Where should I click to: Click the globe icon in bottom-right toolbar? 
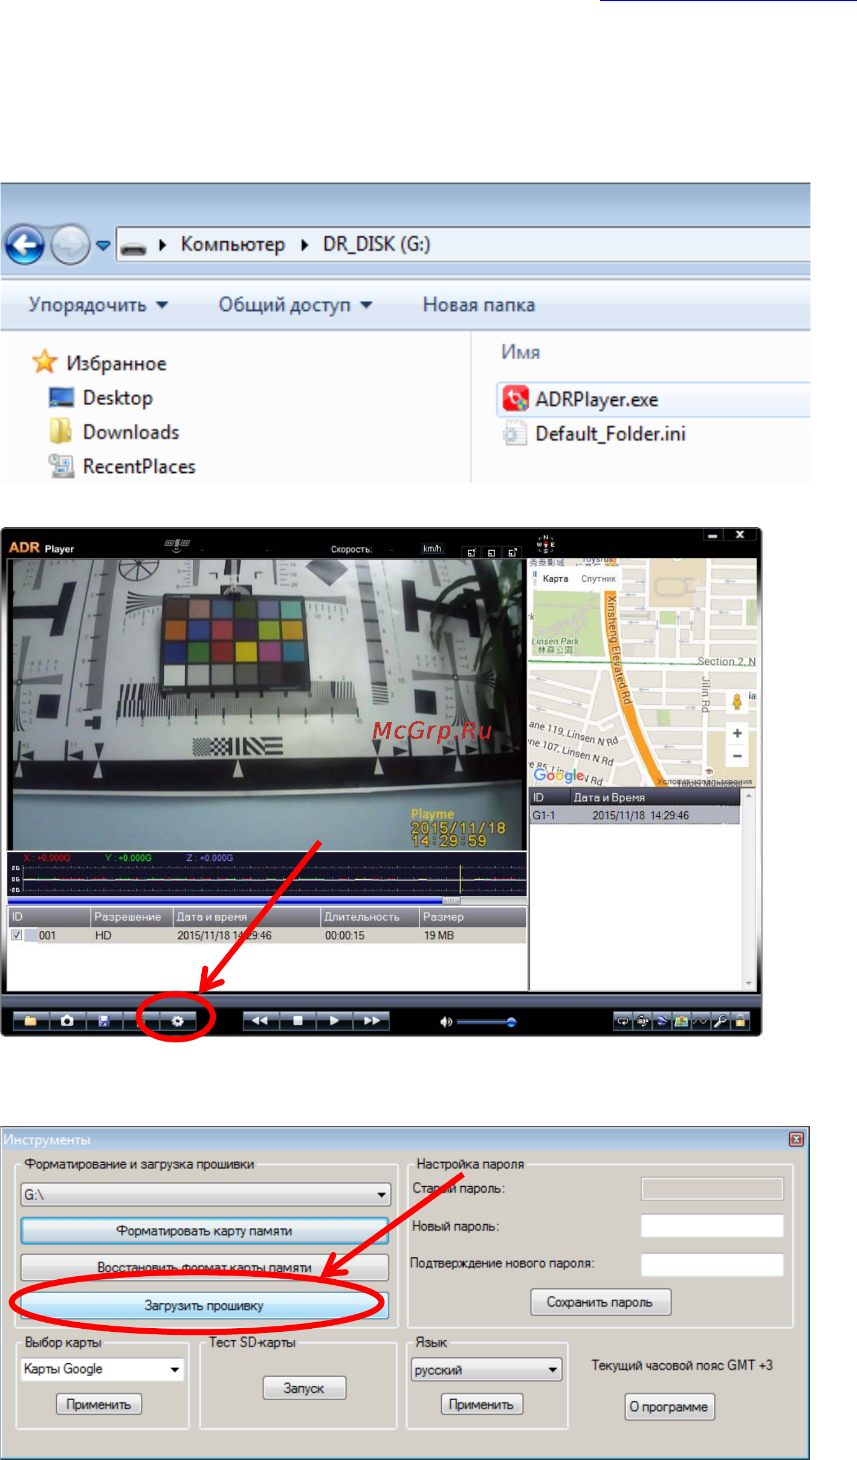(x=662, y=1021)
